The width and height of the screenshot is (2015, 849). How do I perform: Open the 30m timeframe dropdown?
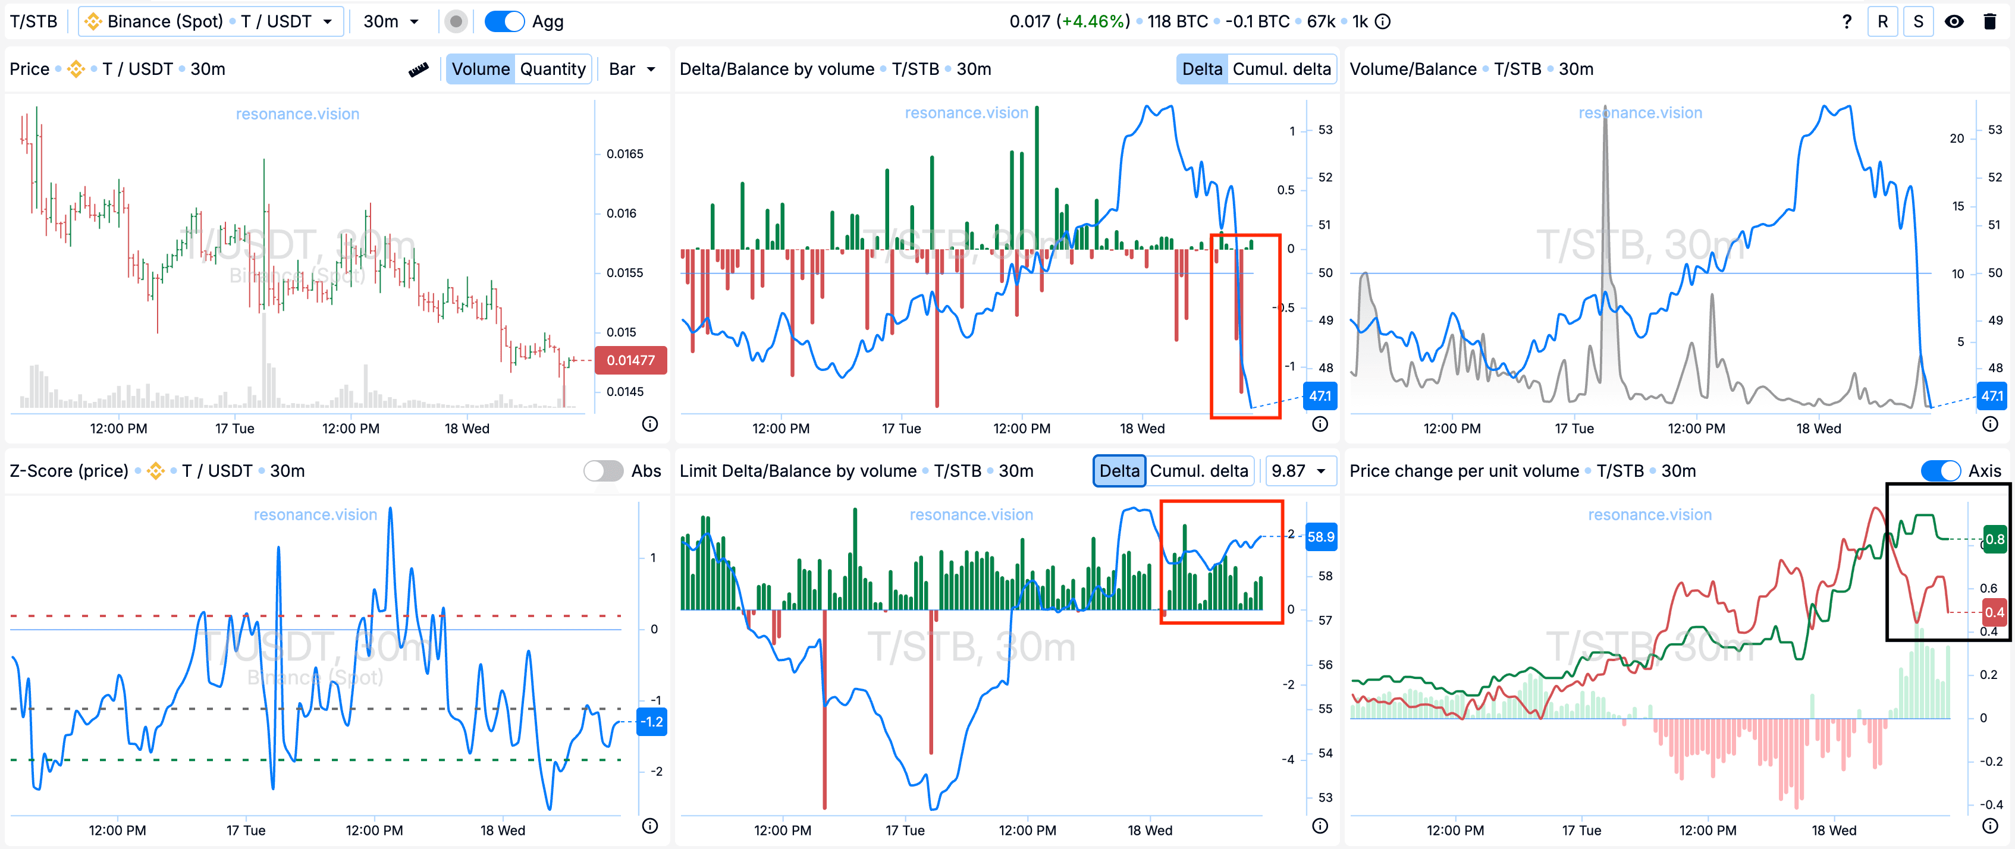tap(391, 22)
